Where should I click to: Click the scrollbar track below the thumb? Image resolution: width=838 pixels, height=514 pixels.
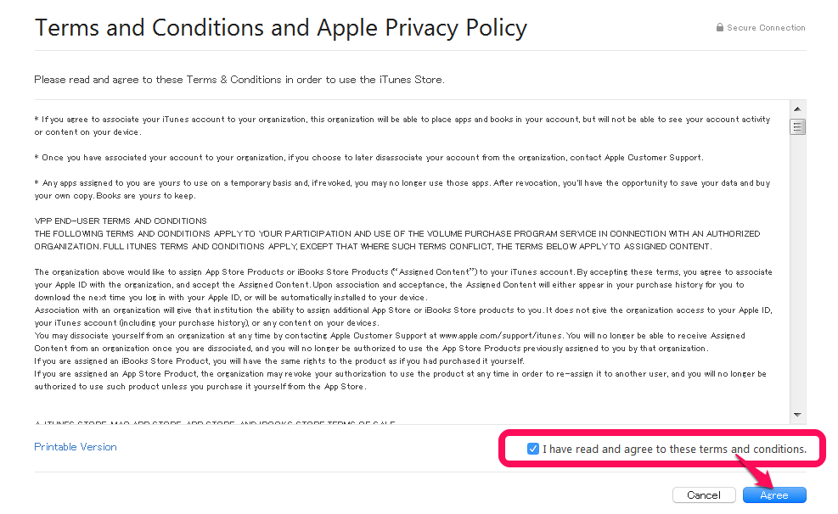797,271
